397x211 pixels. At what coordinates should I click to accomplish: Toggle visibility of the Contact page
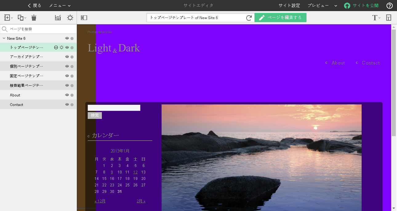67,104
